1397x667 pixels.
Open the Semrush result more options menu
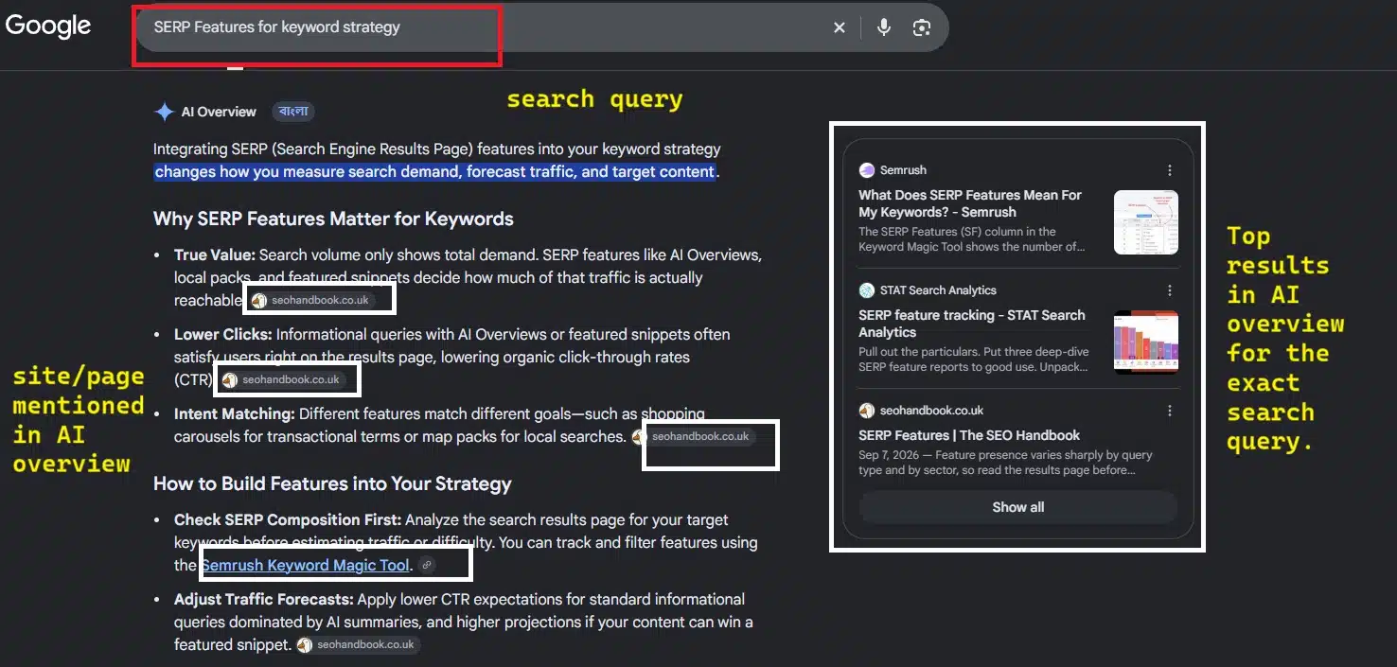click(1170, 170)
